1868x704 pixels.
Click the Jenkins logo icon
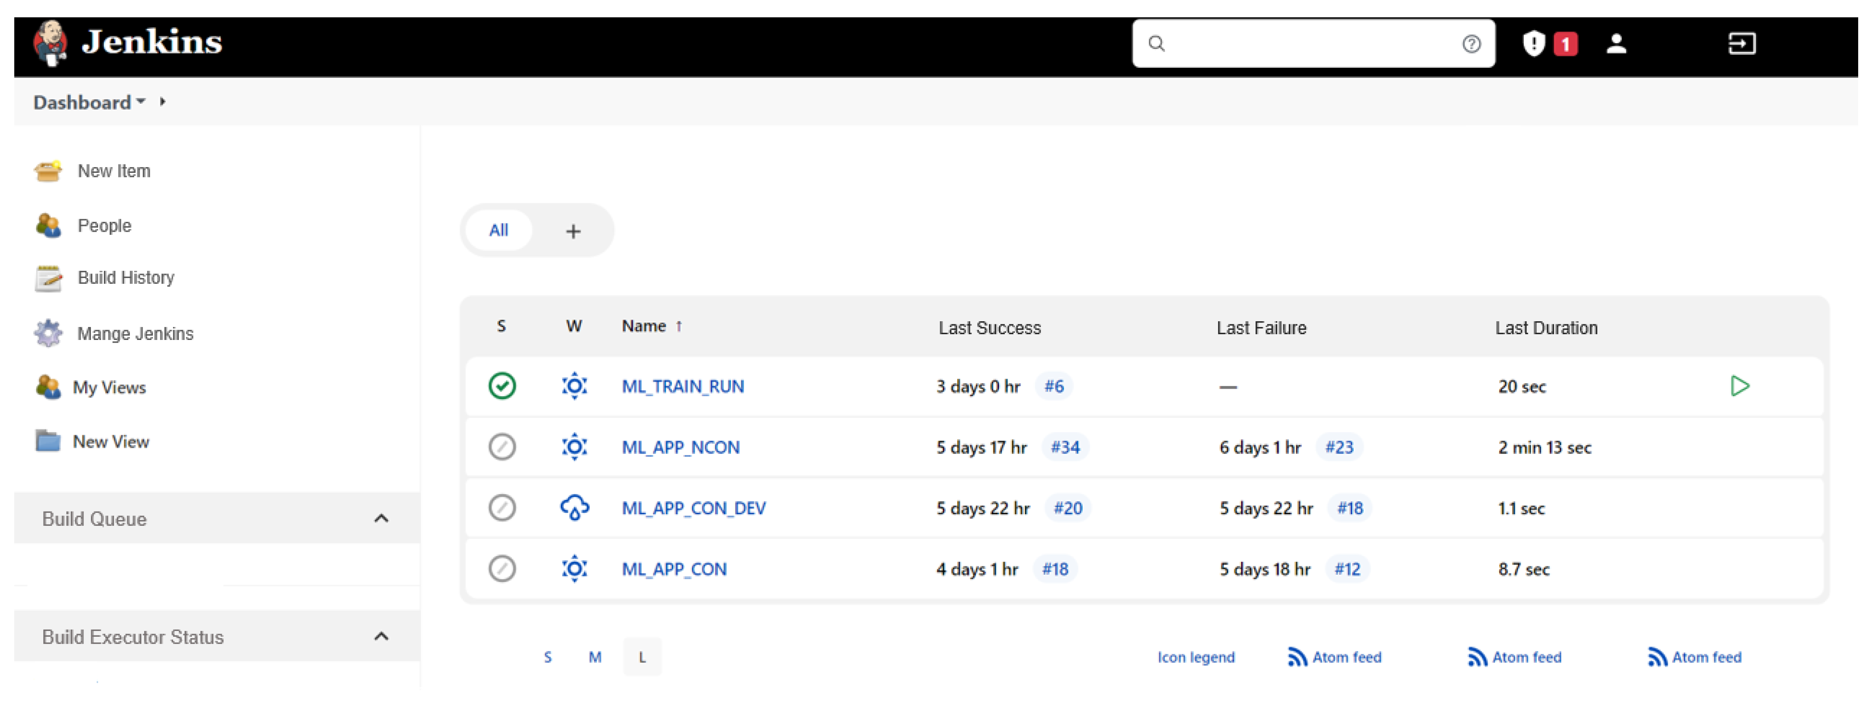point(50,43)
